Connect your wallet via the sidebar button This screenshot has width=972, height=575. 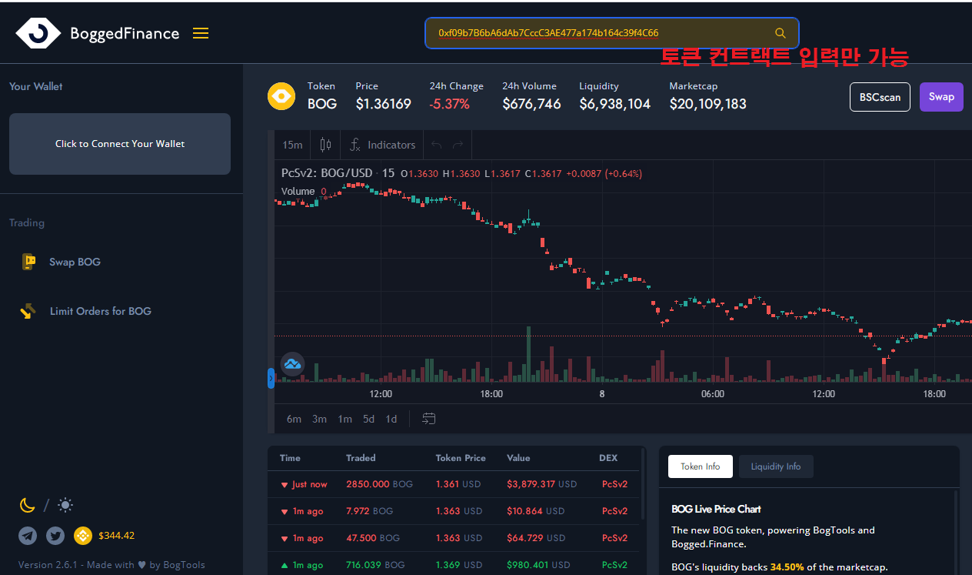(x=120, y=144)
